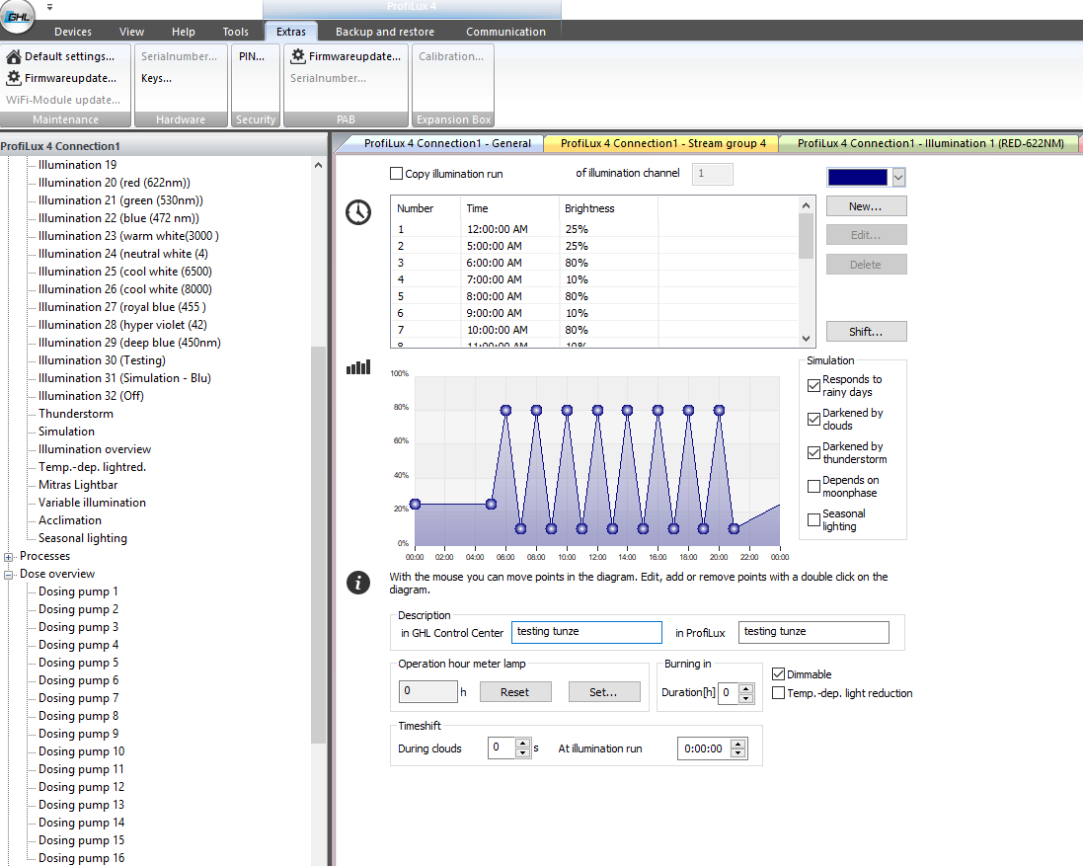Decrease the Burning in Duration value
Viewport: 1083px width, 866px height.
click(x=745, y=697)
